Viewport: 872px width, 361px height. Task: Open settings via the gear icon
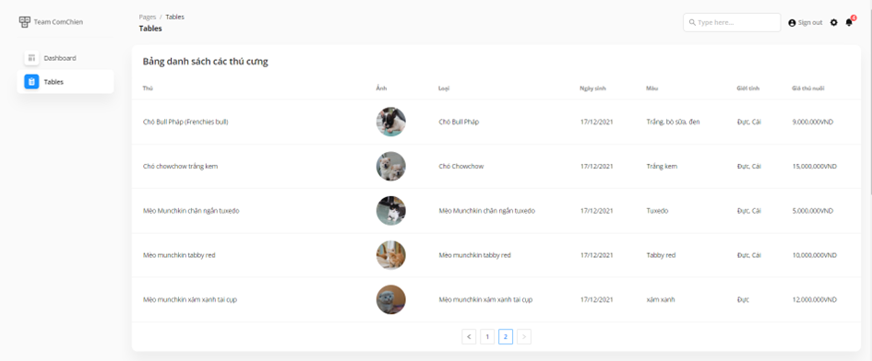(833, 23)
